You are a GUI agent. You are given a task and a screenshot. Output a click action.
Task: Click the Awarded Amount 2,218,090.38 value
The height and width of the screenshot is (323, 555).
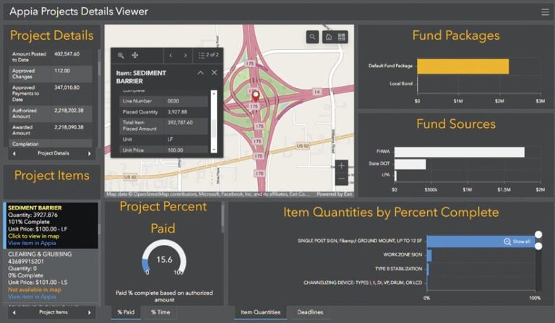[x=69, y=127]
